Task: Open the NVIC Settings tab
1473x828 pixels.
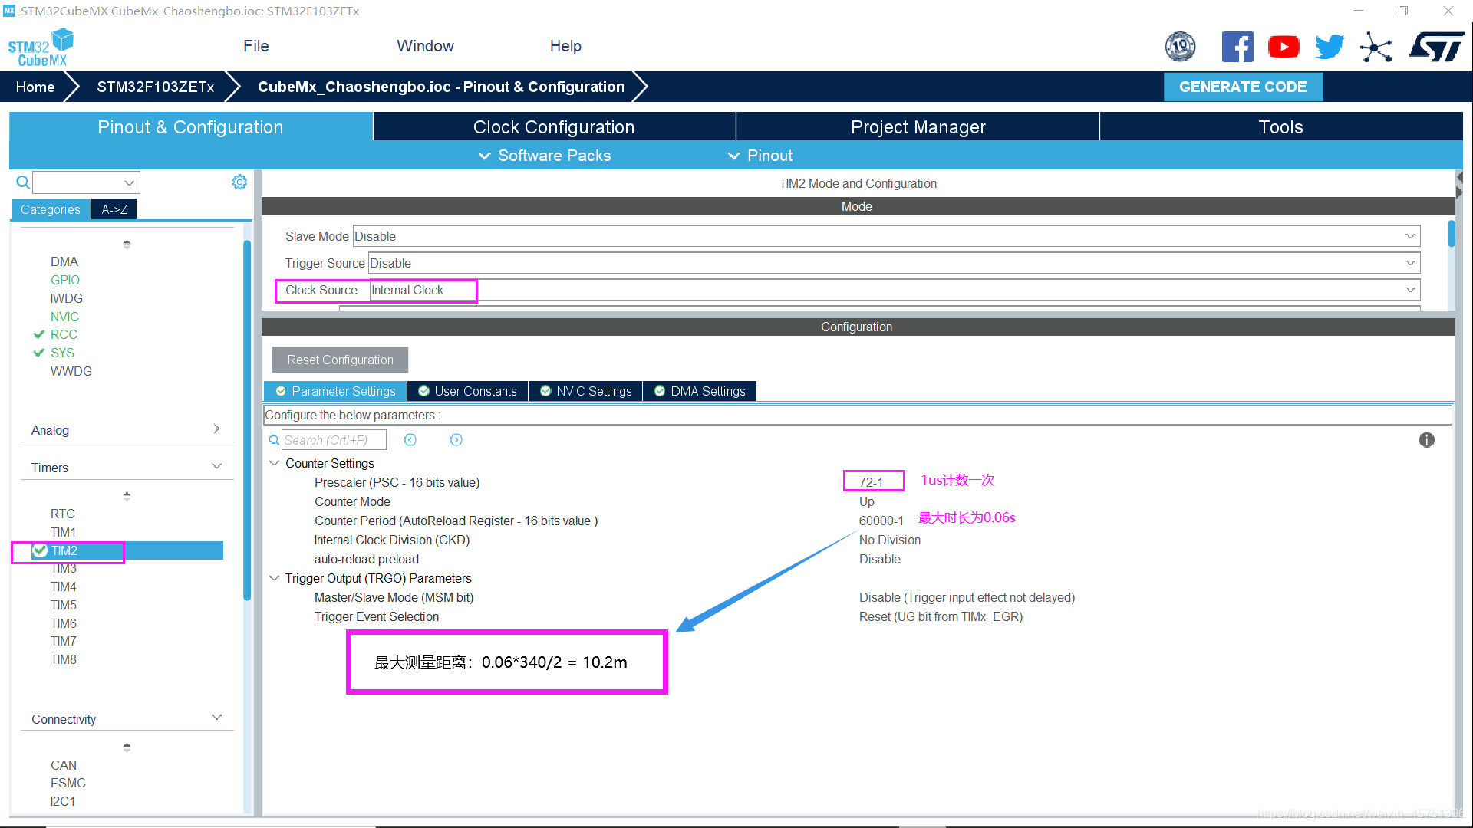Action: point(585,391)
